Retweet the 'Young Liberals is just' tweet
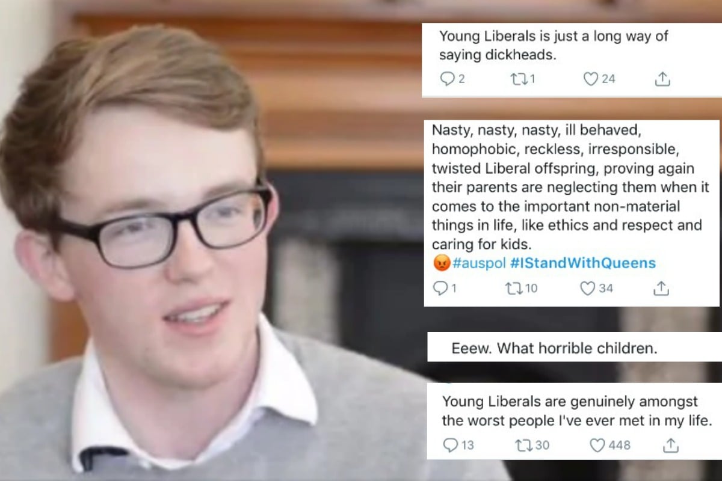The image size is (722, 481). [x=518, y=79]
